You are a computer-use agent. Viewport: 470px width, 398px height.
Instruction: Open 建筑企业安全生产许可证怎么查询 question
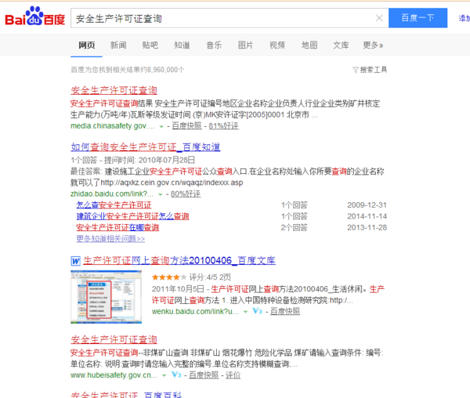tap(132, 216)
